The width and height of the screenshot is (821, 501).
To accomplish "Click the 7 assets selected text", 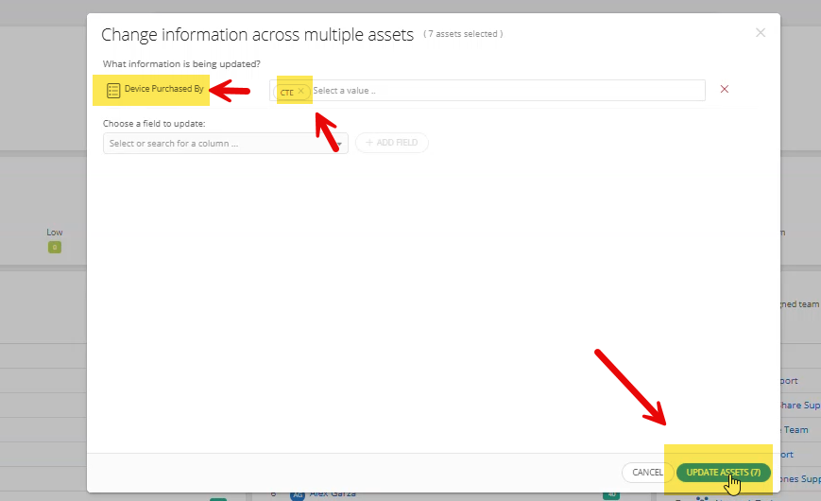I will (463, 35).
